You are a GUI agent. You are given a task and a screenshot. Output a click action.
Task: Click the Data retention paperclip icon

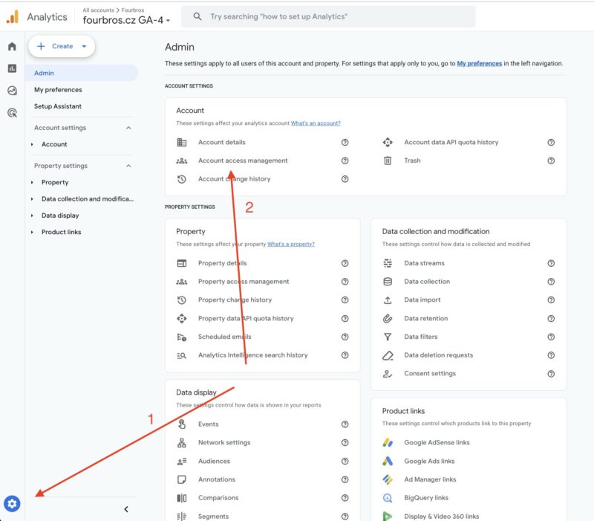(388, 319)
